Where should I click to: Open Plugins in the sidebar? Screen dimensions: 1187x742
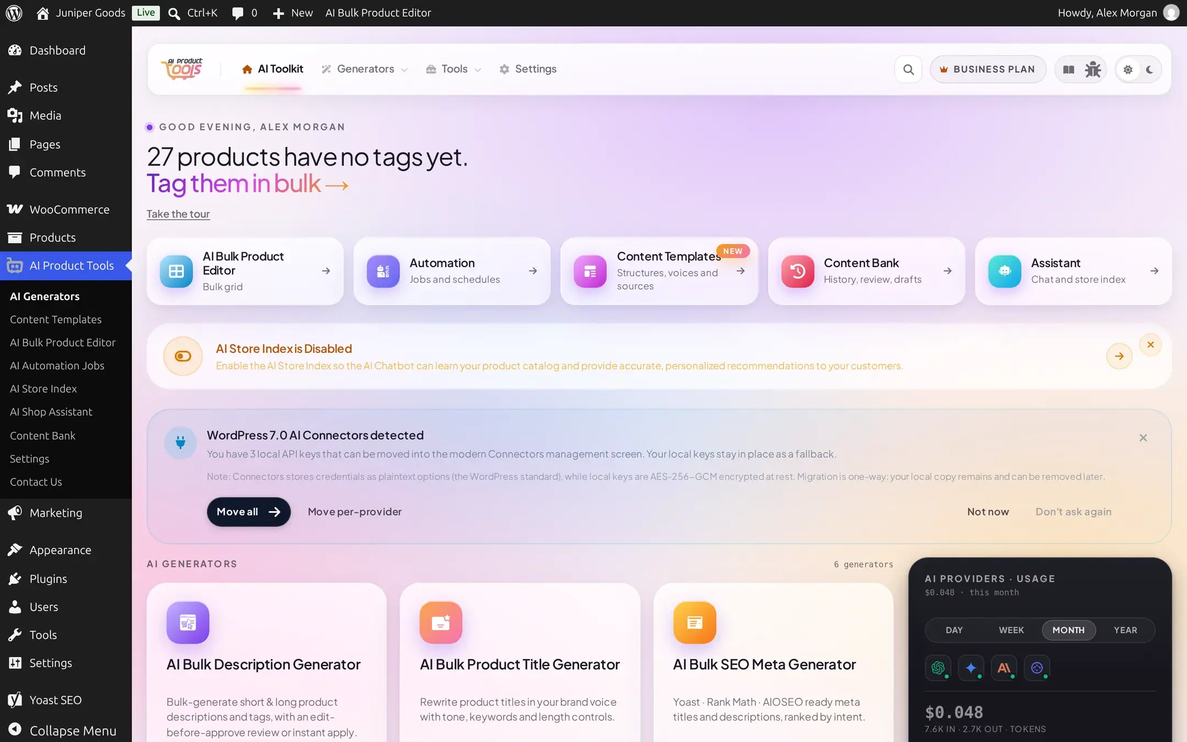66,579
